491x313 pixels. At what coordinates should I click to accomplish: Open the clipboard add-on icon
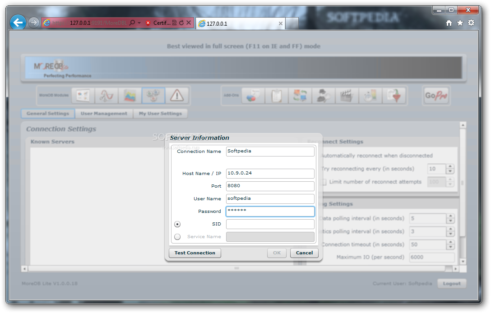(277, 96)
